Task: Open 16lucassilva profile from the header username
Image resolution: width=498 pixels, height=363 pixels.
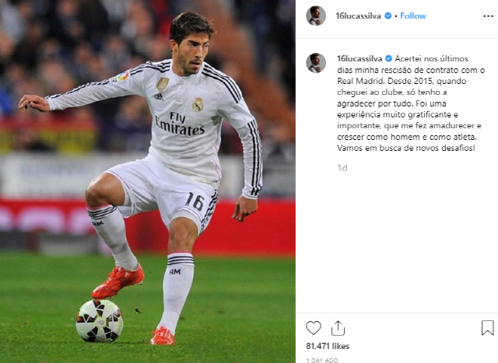Action: pos(358,16)
